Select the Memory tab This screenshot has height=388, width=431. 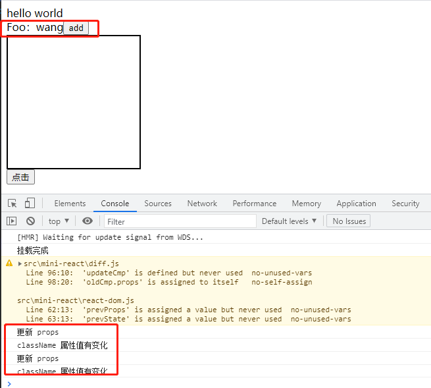(307, 204)
